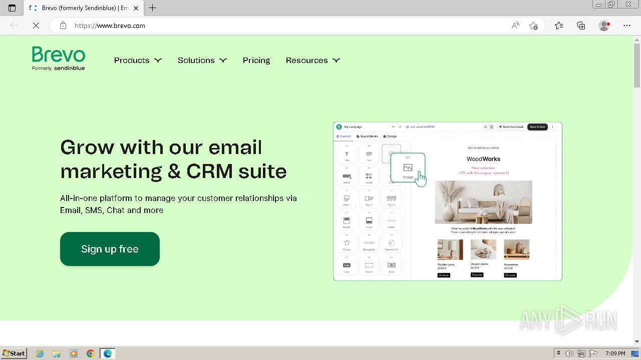The width and height of the screenshot is (641, 360).
Task: Select the Title block in editor preview
Action: tap(347, 154)
